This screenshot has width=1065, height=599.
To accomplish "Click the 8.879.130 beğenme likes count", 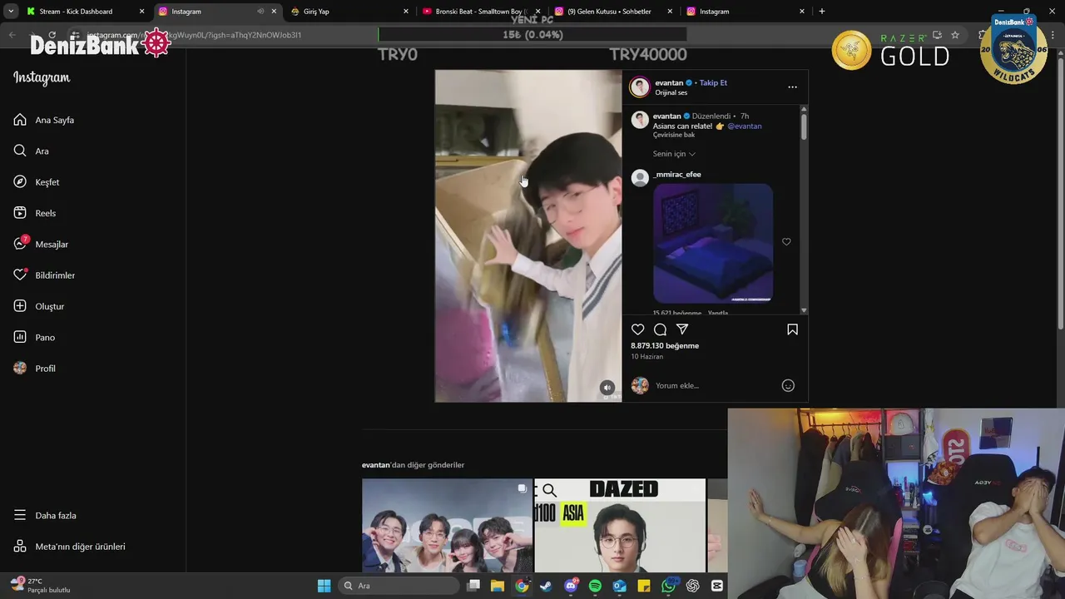I will pyautogui.click(x=665, y=346).
